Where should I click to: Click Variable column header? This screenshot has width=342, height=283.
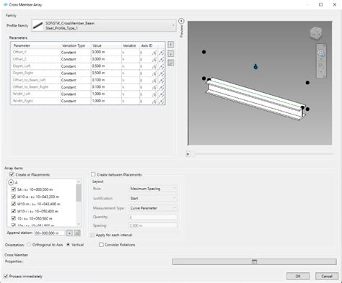pyautogui.click(x=131, y=45)
